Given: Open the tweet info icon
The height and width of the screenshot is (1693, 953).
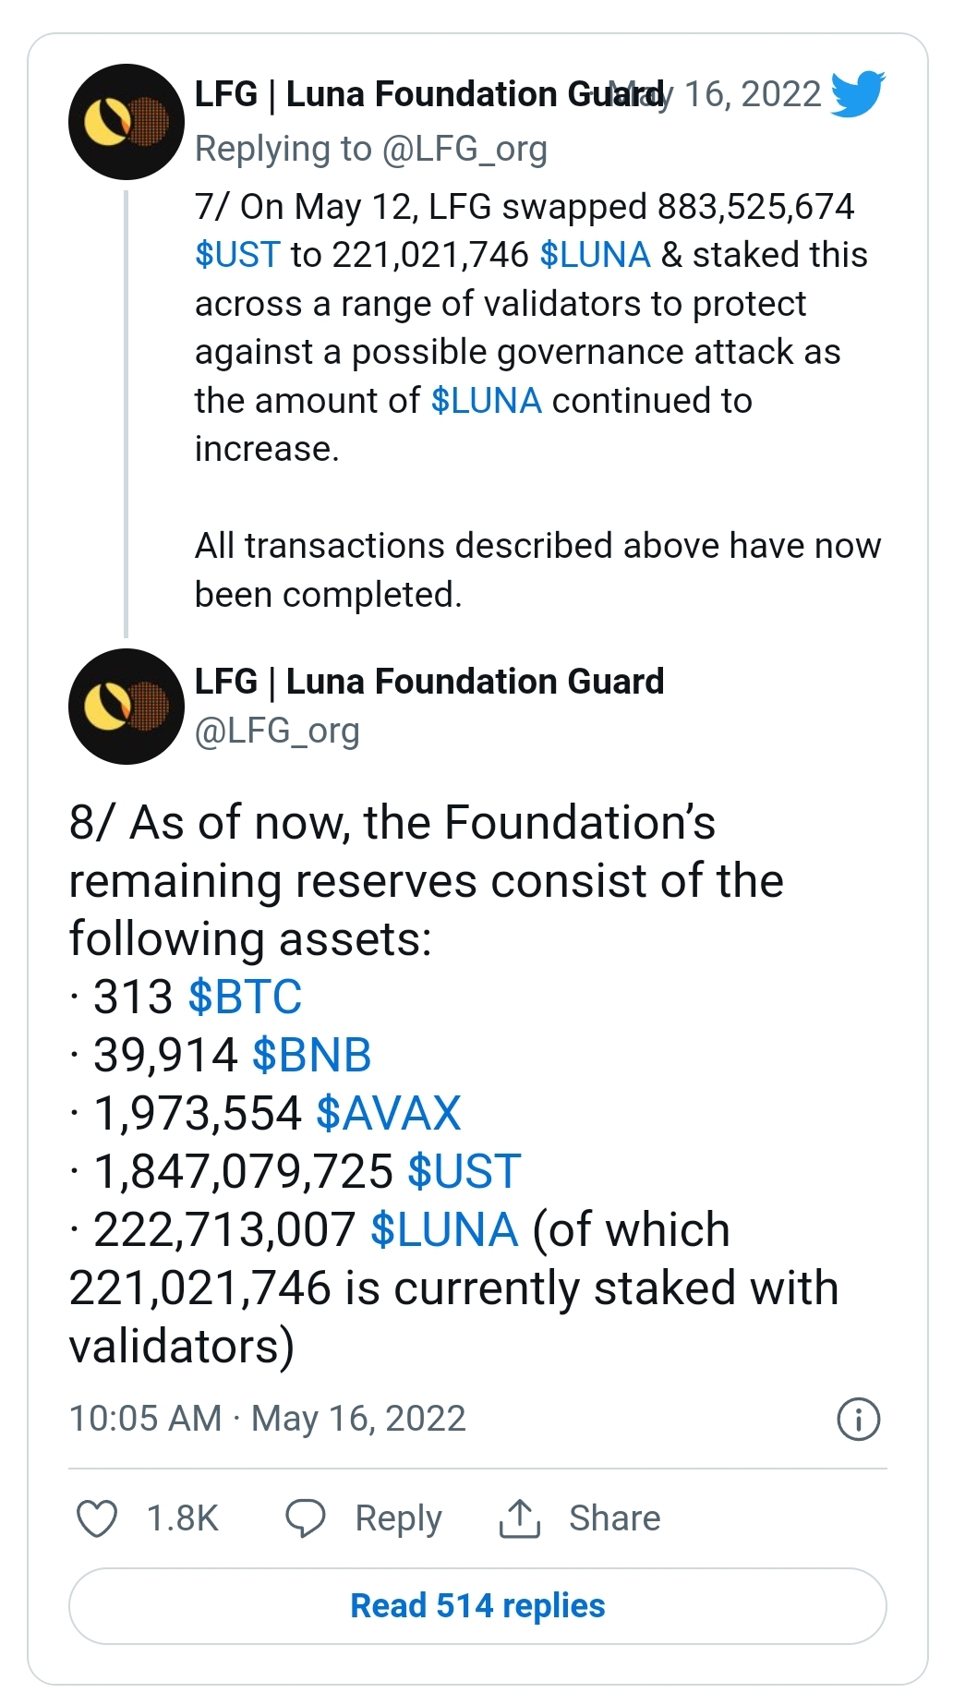Looking at the screenshot, I should click(x=858, y=1419).
